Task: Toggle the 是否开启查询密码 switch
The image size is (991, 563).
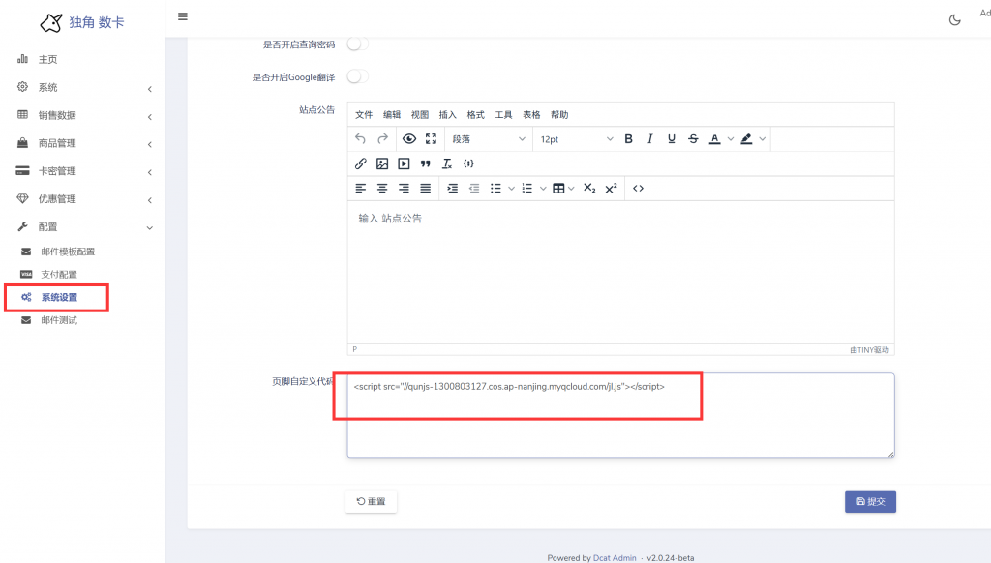Action: (357, 44)
